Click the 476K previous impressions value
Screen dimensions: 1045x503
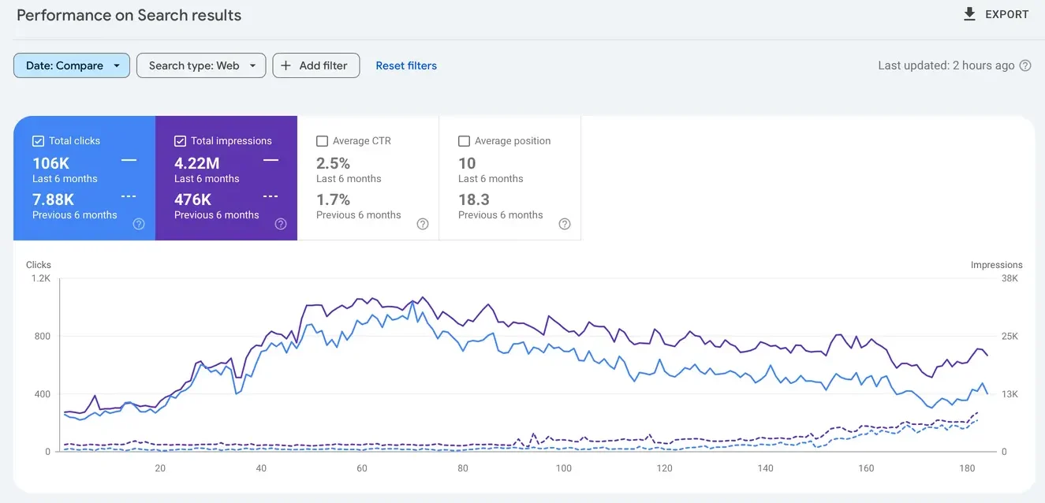click(192, 199)
